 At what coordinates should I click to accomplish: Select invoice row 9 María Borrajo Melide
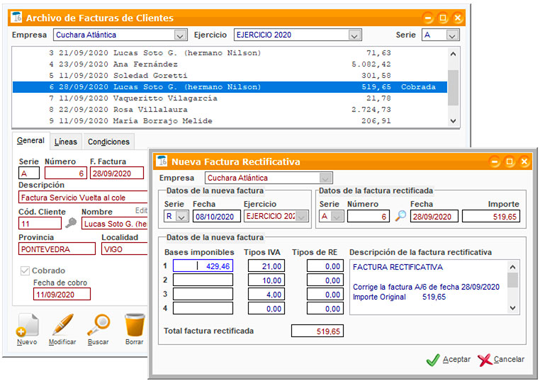click(230, 121)
